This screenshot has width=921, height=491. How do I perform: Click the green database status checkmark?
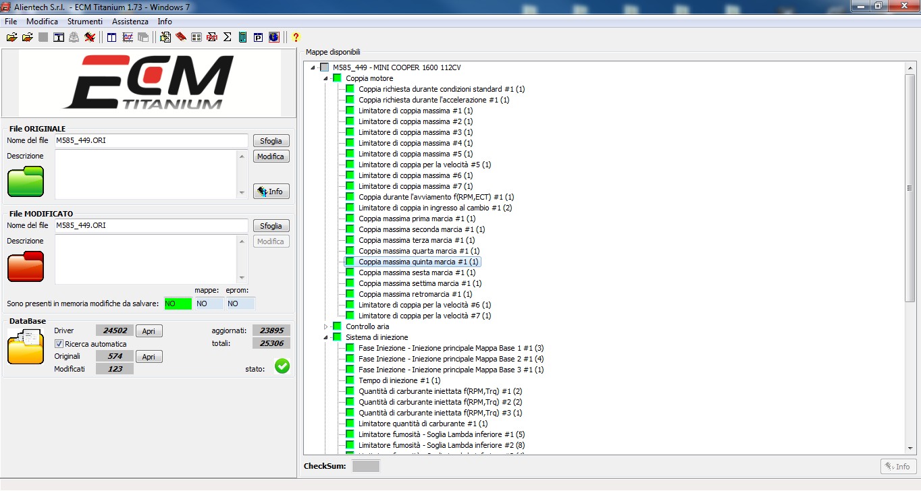[x=282, y=366]
